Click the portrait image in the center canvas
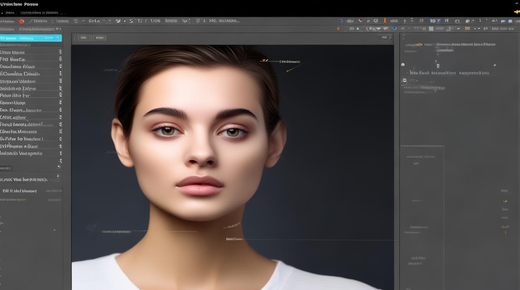This screenshot has height=290, width=520. (233, 167)
